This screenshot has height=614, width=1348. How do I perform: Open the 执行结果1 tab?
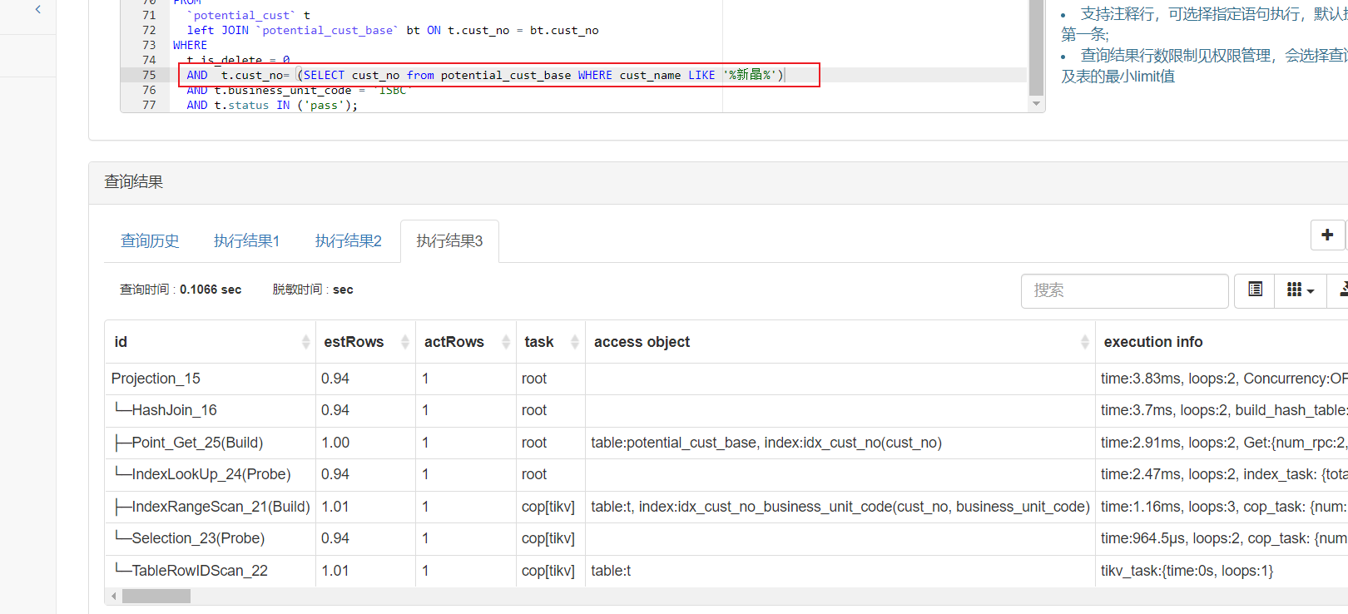(x=246, y=241)
